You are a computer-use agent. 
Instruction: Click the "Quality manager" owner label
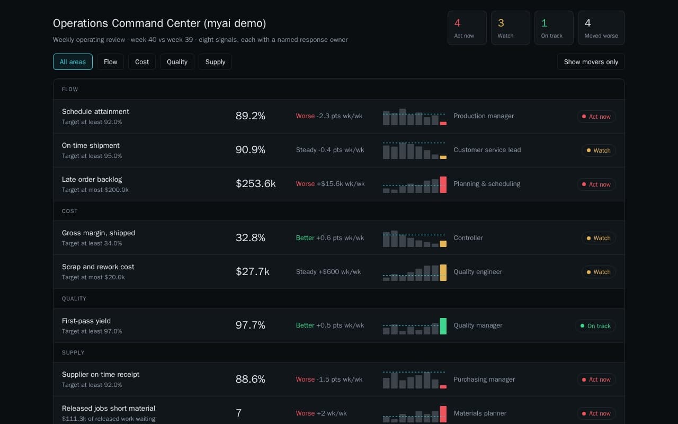pyautogui.click(x=478, y=325)
